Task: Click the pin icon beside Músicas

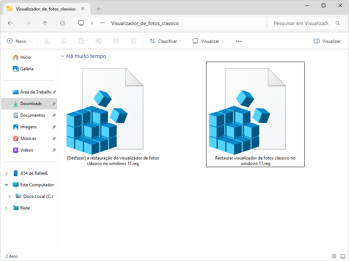Action: [54, 138]
